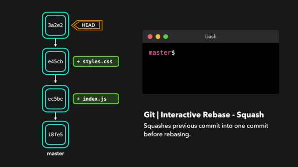
Task: Click the Git Interactive Rebase - Squash heading
Action: (x=204, y=115)
